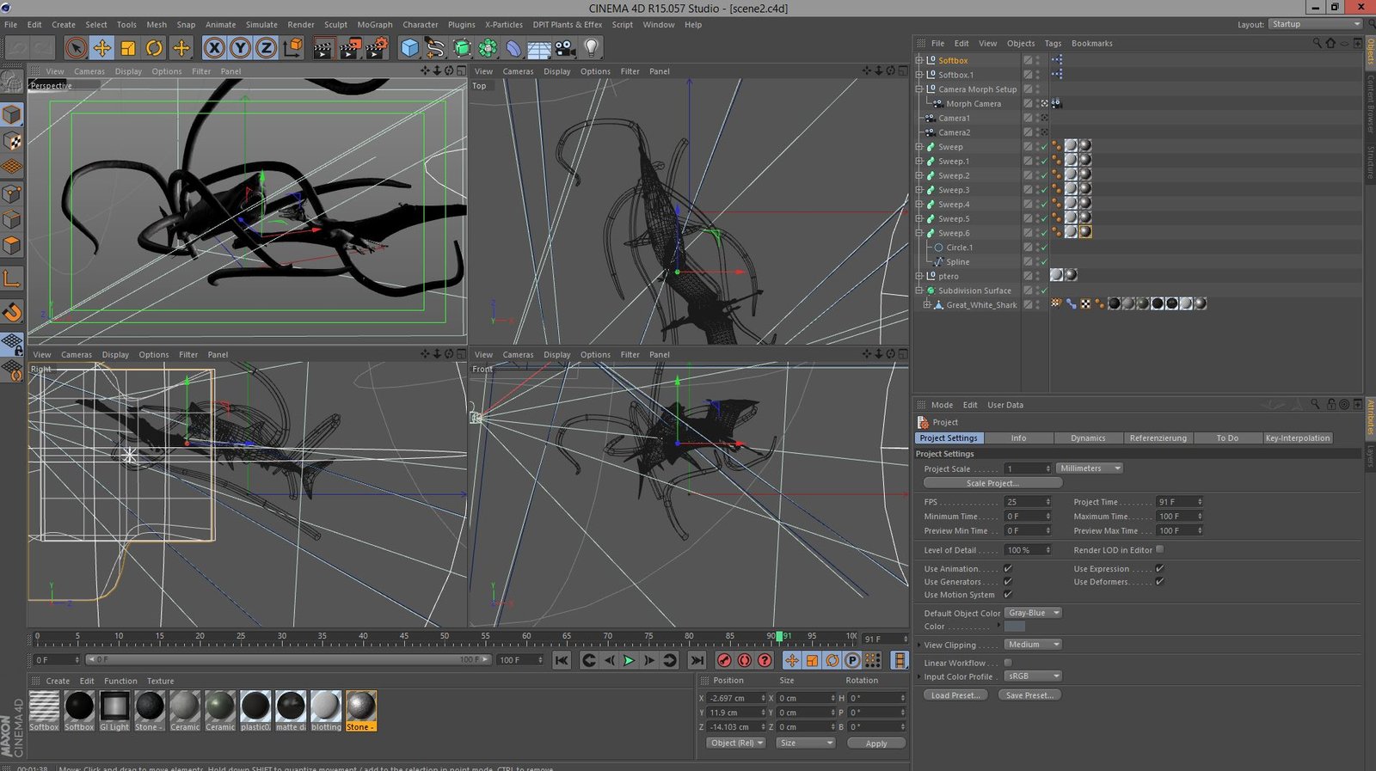Viewport: 1376px width, 771px height.
Task: Click the Apply button in coordinates panel
Action: pos(875,743)
